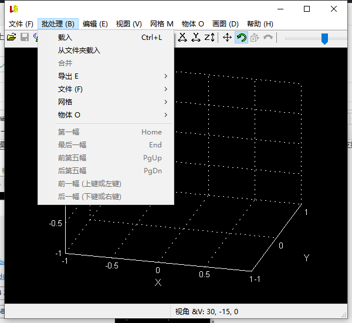
Task: Toggle the green rotate tool
Action: pyautogui.click(x=241, y=38)
